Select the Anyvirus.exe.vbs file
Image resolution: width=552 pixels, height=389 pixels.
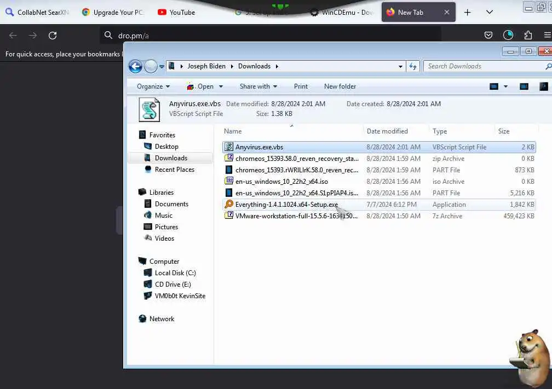tap(379, 147)
